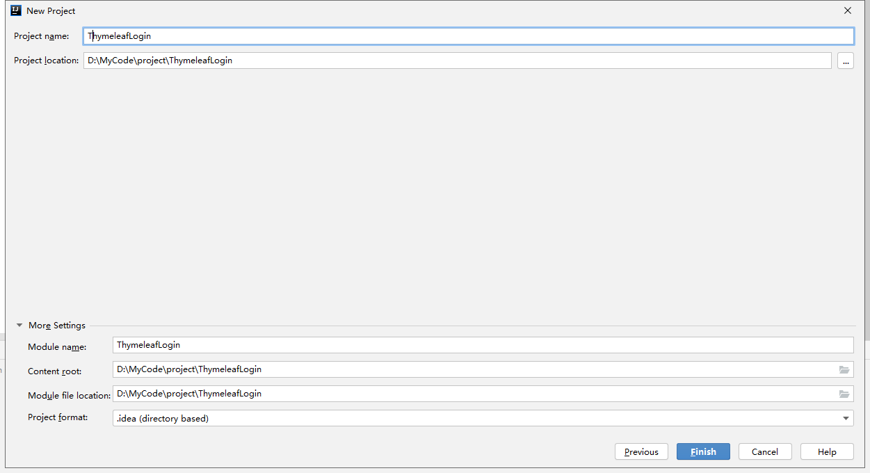Screen dimensions: 870x473
Task: Open Help for the New Project wizard
Action: point(827,451)
